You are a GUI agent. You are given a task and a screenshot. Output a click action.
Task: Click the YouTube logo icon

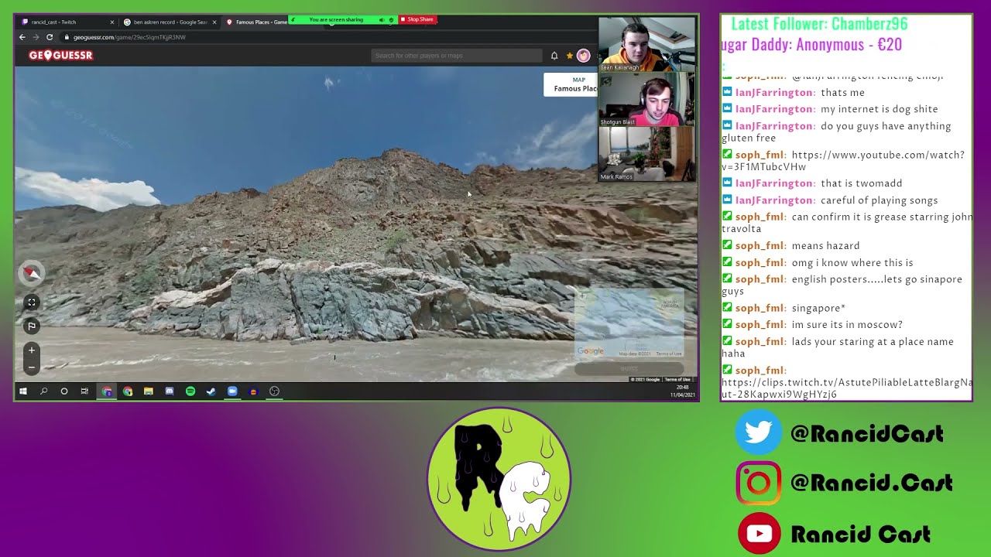[759, 534]
